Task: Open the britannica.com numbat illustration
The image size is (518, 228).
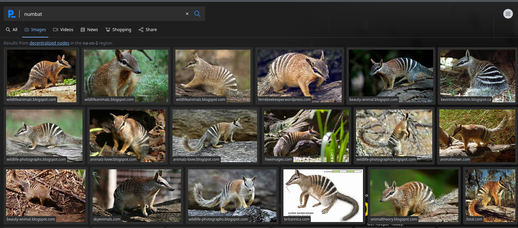Action: 323,194
